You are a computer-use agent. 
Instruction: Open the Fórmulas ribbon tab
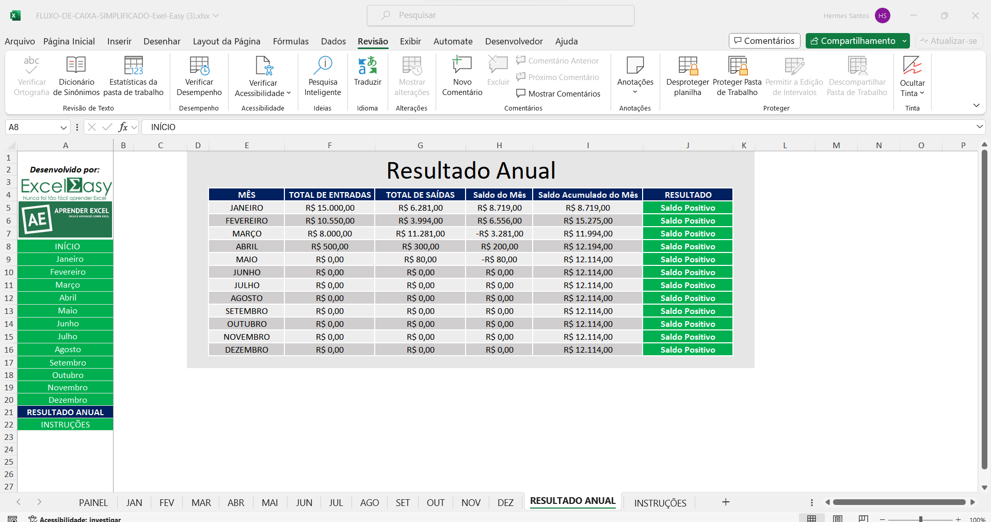click(x=291, y=41)
